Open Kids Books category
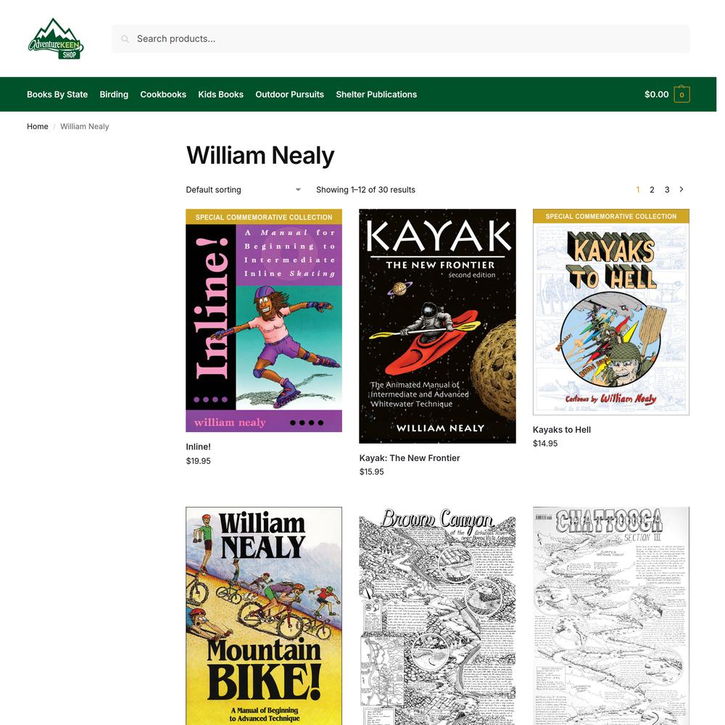The height and width of the screenshot is (725, 725). (x=220, y=94)
